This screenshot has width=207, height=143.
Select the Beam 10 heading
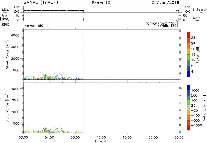click(x=101, y=3)
